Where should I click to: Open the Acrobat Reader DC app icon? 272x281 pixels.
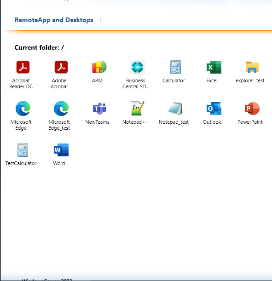(23, 67)
